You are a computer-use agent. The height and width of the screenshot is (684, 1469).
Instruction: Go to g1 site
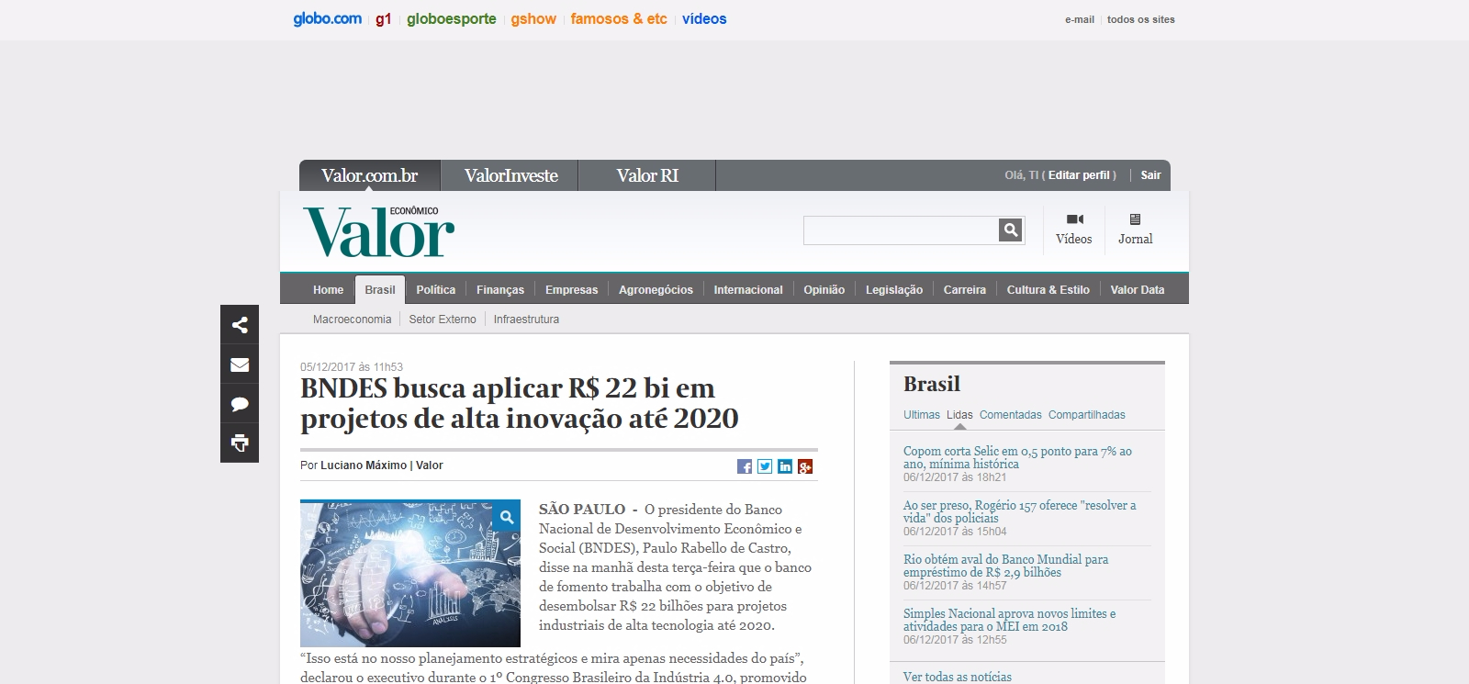coord(384,18)
